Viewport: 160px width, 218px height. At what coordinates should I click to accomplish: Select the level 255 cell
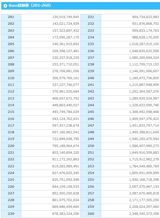point(91,180)
